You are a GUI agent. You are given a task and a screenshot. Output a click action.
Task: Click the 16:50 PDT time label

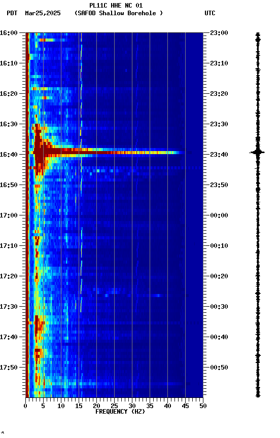(9, 185)
